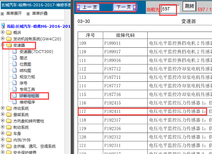This screenshot has height=154, width=212.
Task: Open the 位置图 page
Action: (x=25, y=64)
